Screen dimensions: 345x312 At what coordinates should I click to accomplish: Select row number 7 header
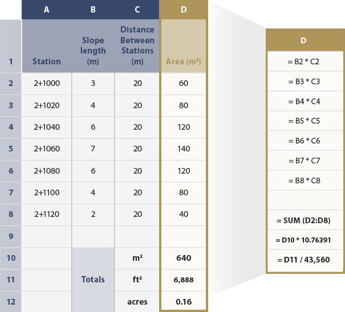point(11,192)
